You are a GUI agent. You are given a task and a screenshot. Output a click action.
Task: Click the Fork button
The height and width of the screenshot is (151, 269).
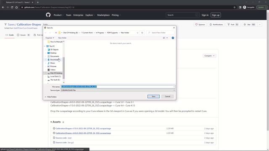point(232,25)
